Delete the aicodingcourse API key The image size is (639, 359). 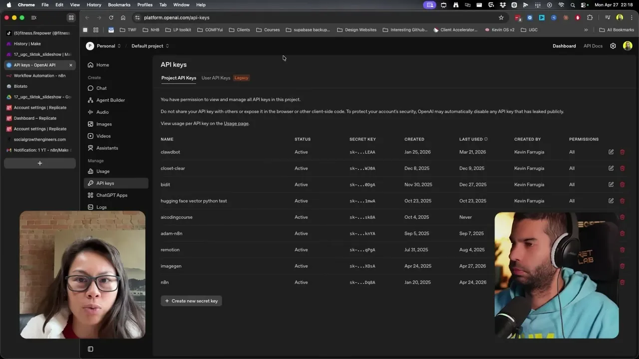pyautogui.click(x=622, y=217)
